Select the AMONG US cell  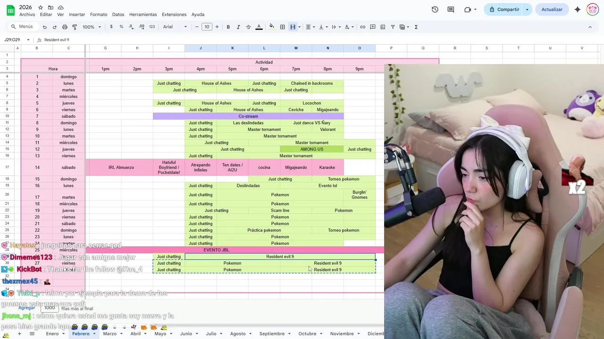(311, 149)
